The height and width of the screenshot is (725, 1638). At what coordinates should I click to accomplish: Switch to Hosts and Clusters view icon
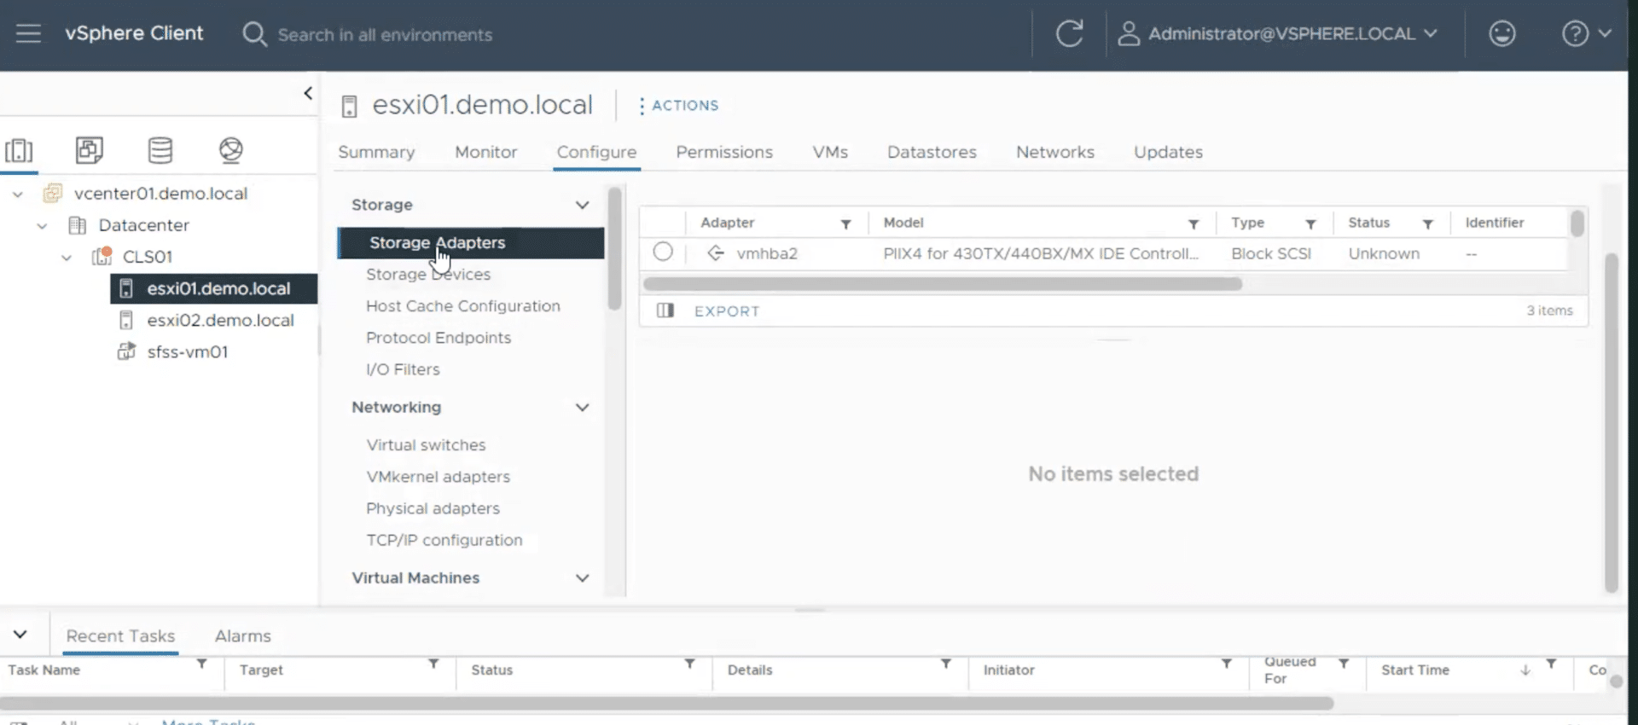click(x=19, y=151)
